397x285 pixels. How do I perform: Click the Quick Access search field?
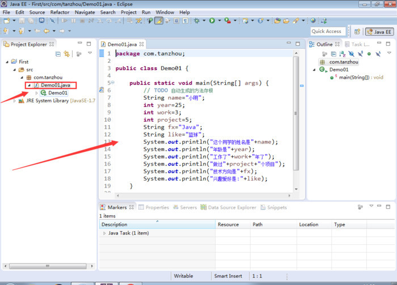click(x=328, y=31)
